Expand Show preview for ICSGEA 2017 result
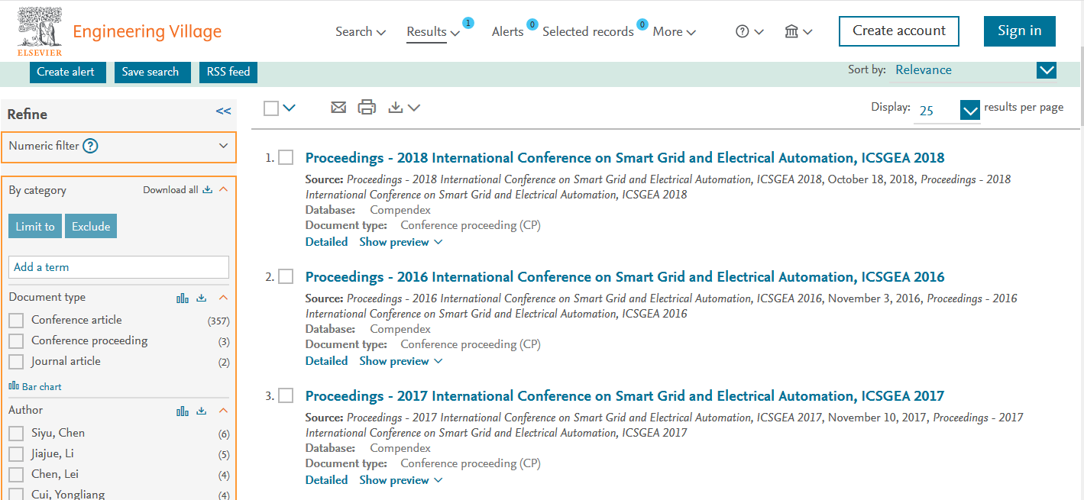 coord(401,480)
